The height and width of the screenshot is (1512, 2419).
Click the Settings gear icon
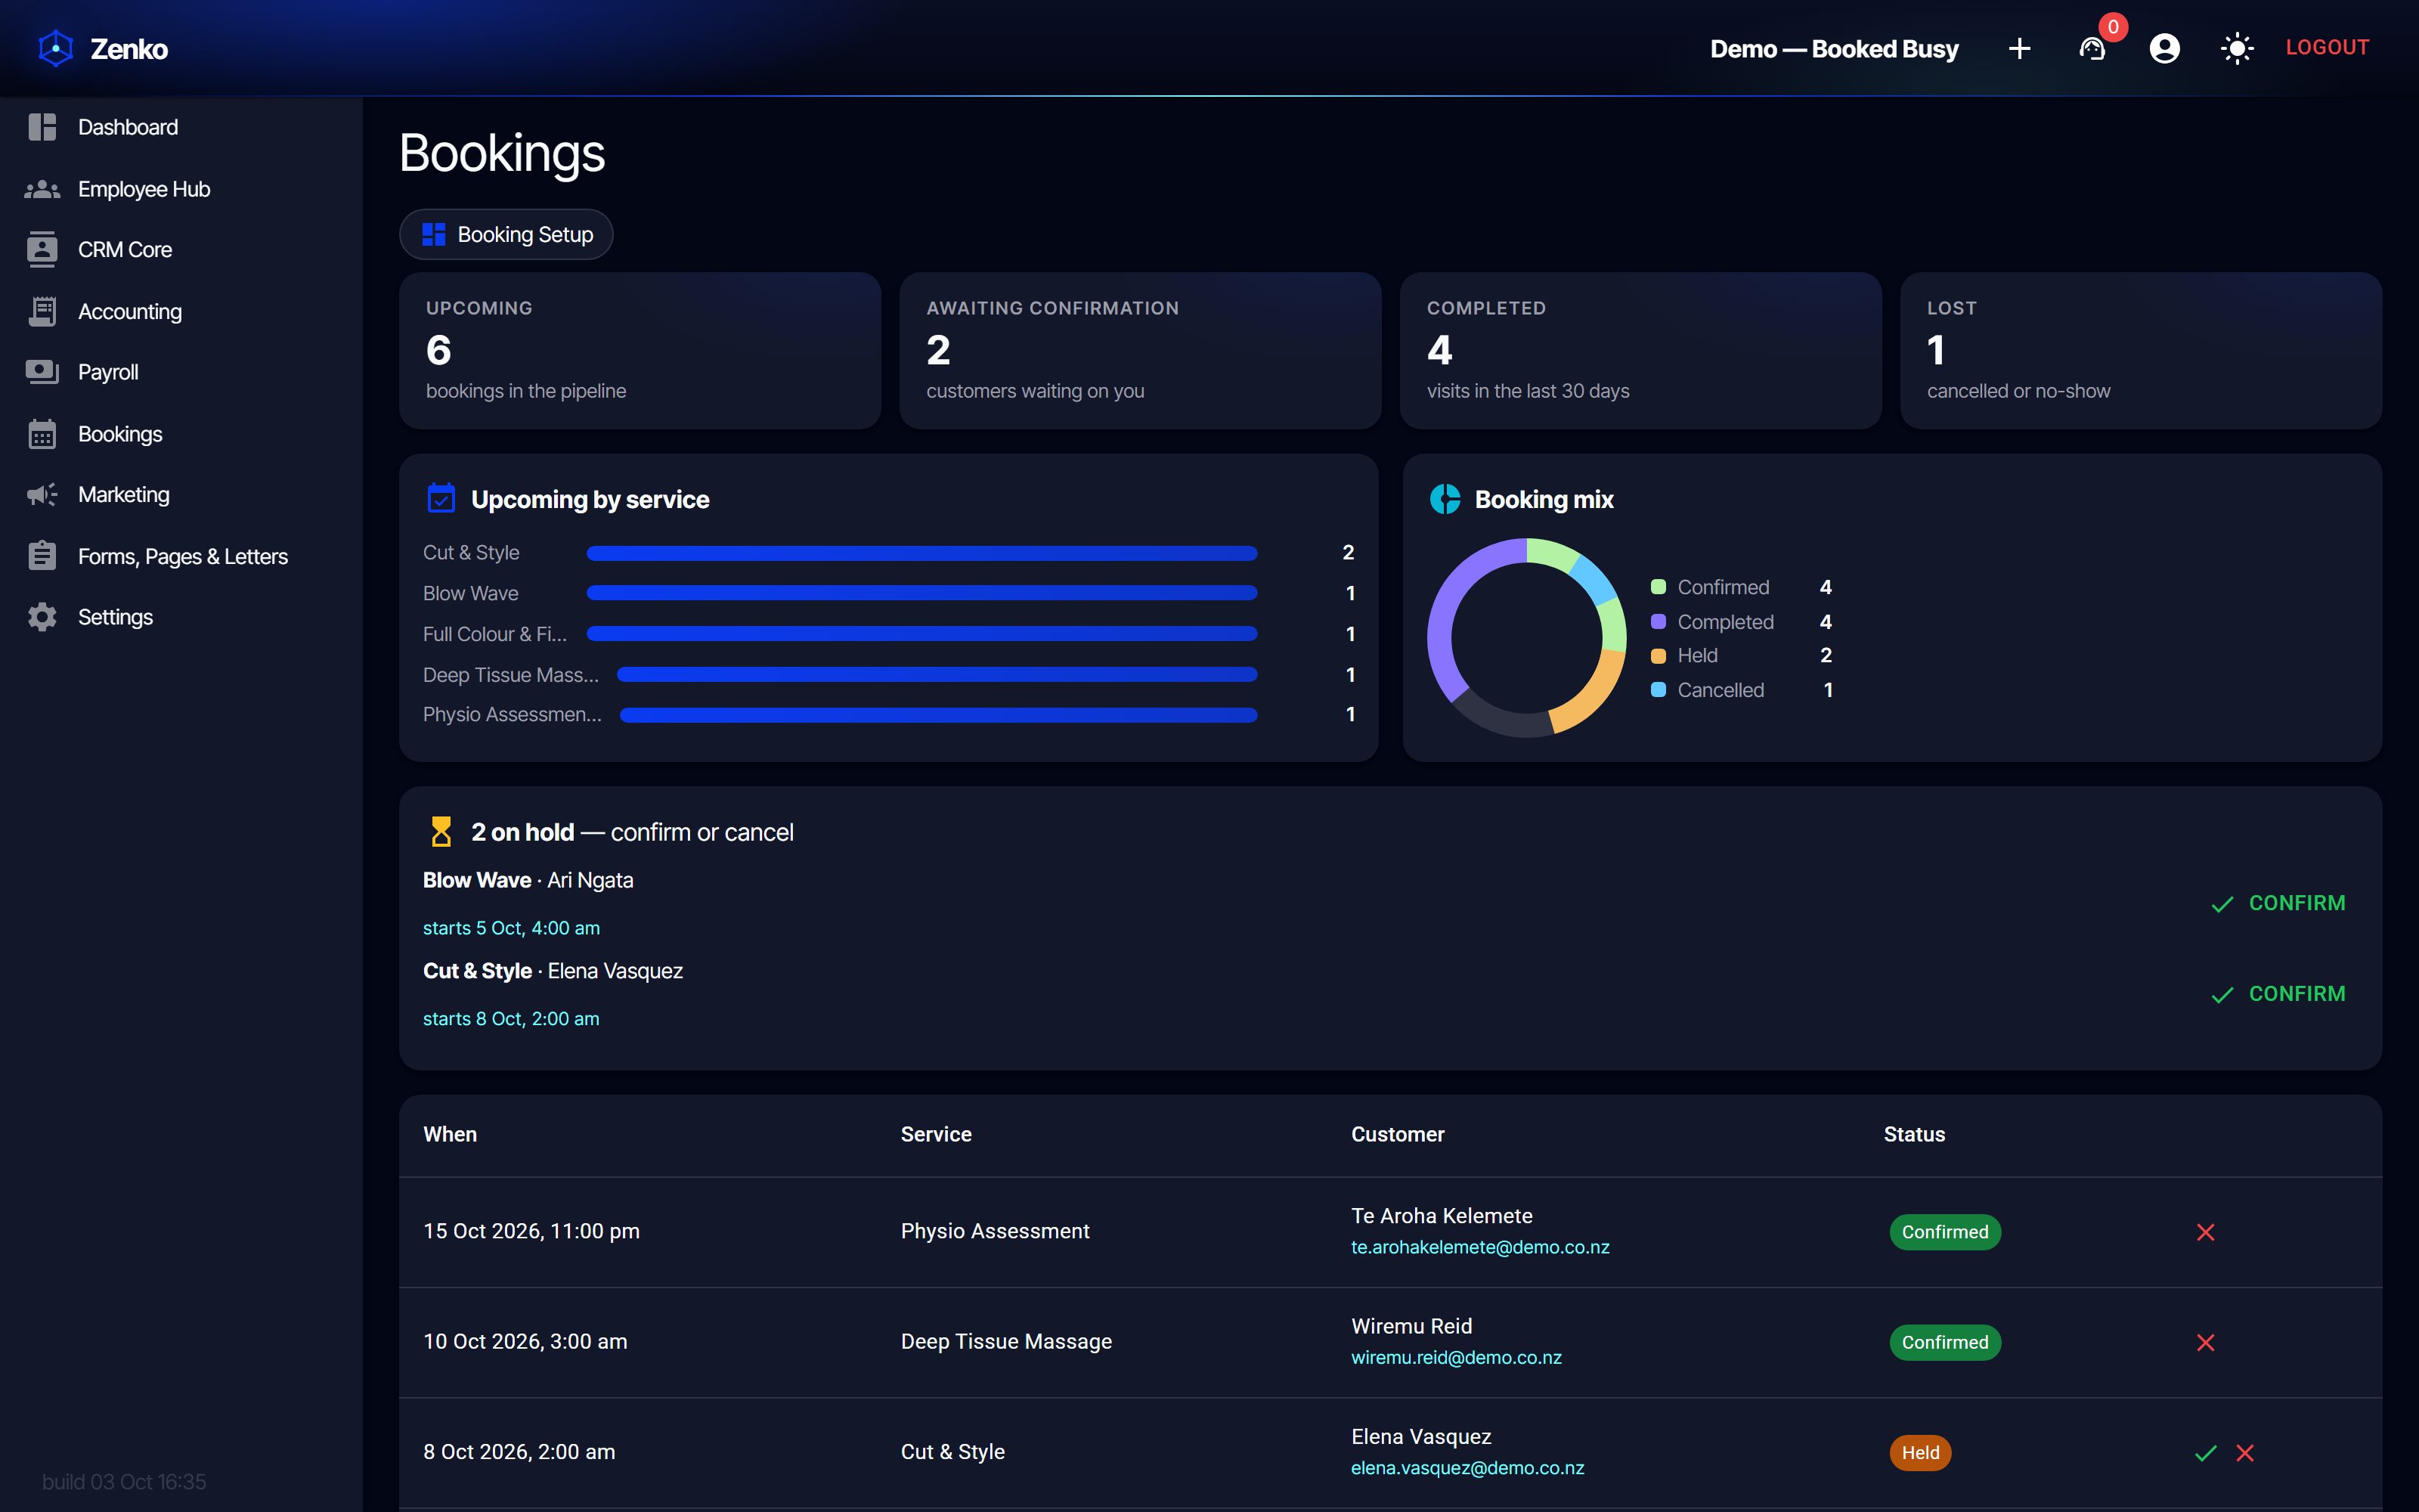42,617
